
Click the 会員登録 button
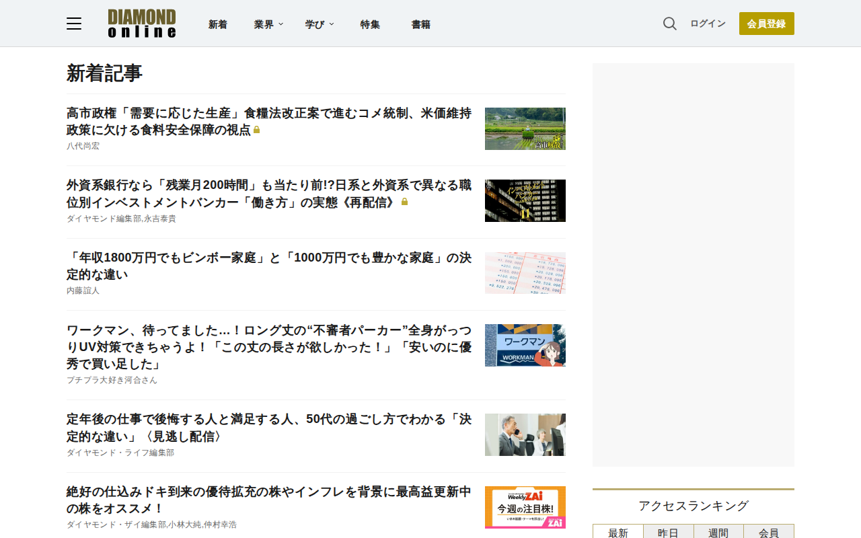click(767, 24)
